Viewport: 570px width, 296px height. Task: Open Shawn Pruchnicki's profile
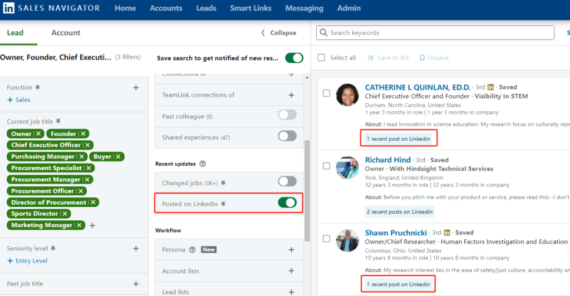(x=396, y=233)
